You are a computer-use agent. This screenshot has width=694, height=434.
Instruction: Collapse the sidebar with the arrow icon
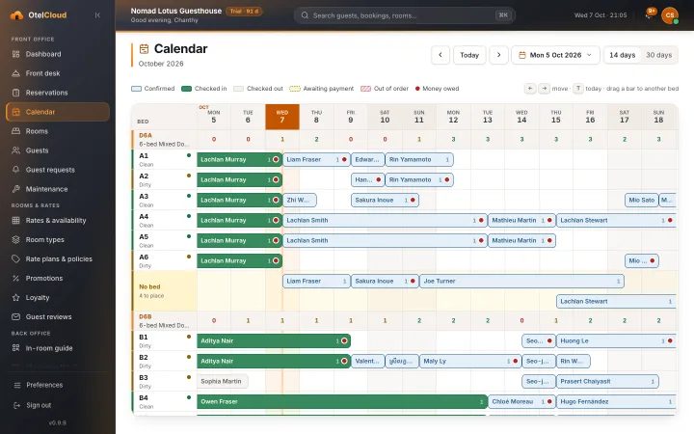(x=97, y=15)
